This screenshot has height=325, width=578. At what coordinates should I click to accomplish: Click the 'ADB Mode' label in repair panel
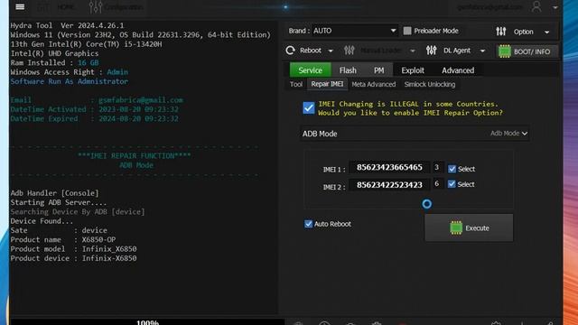(x=320, y=134)
